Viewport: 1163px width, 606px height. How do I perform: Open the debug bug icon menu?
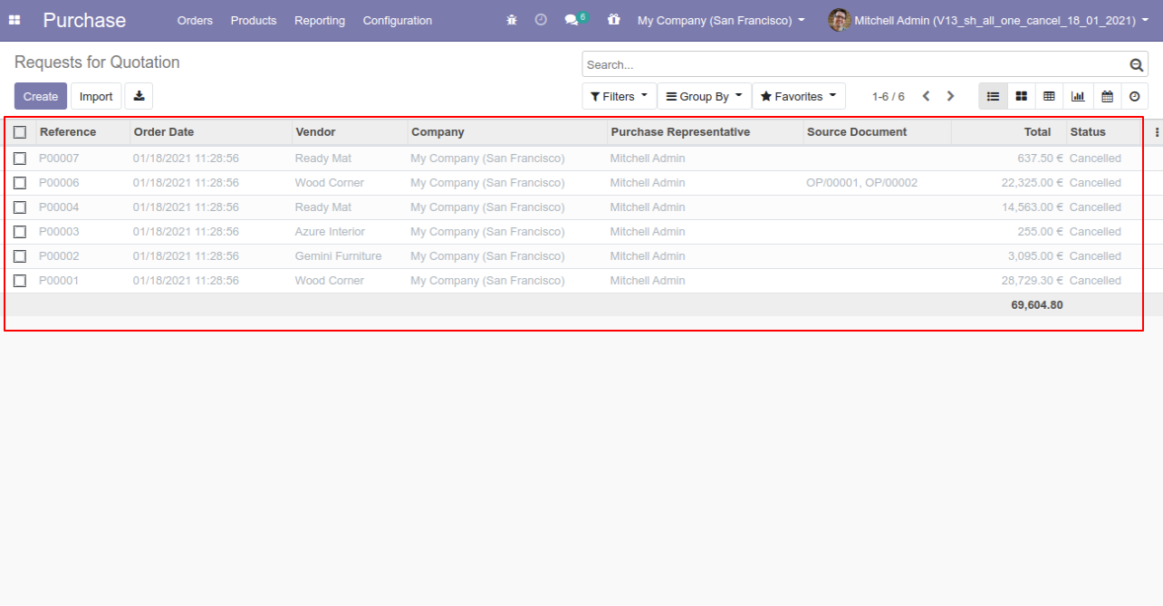(x=512, y=20)
